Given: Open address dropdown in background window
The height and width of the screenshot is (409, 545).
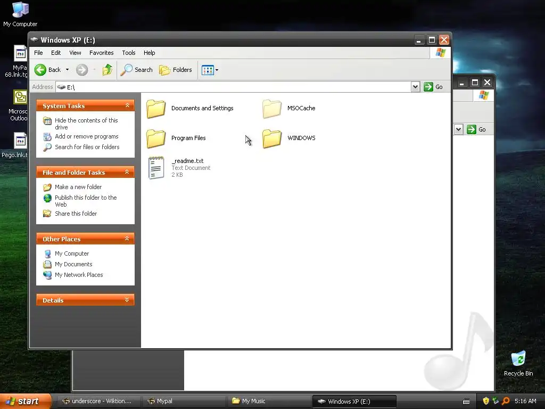Looking at the screenshot, I should coord(458,129).
